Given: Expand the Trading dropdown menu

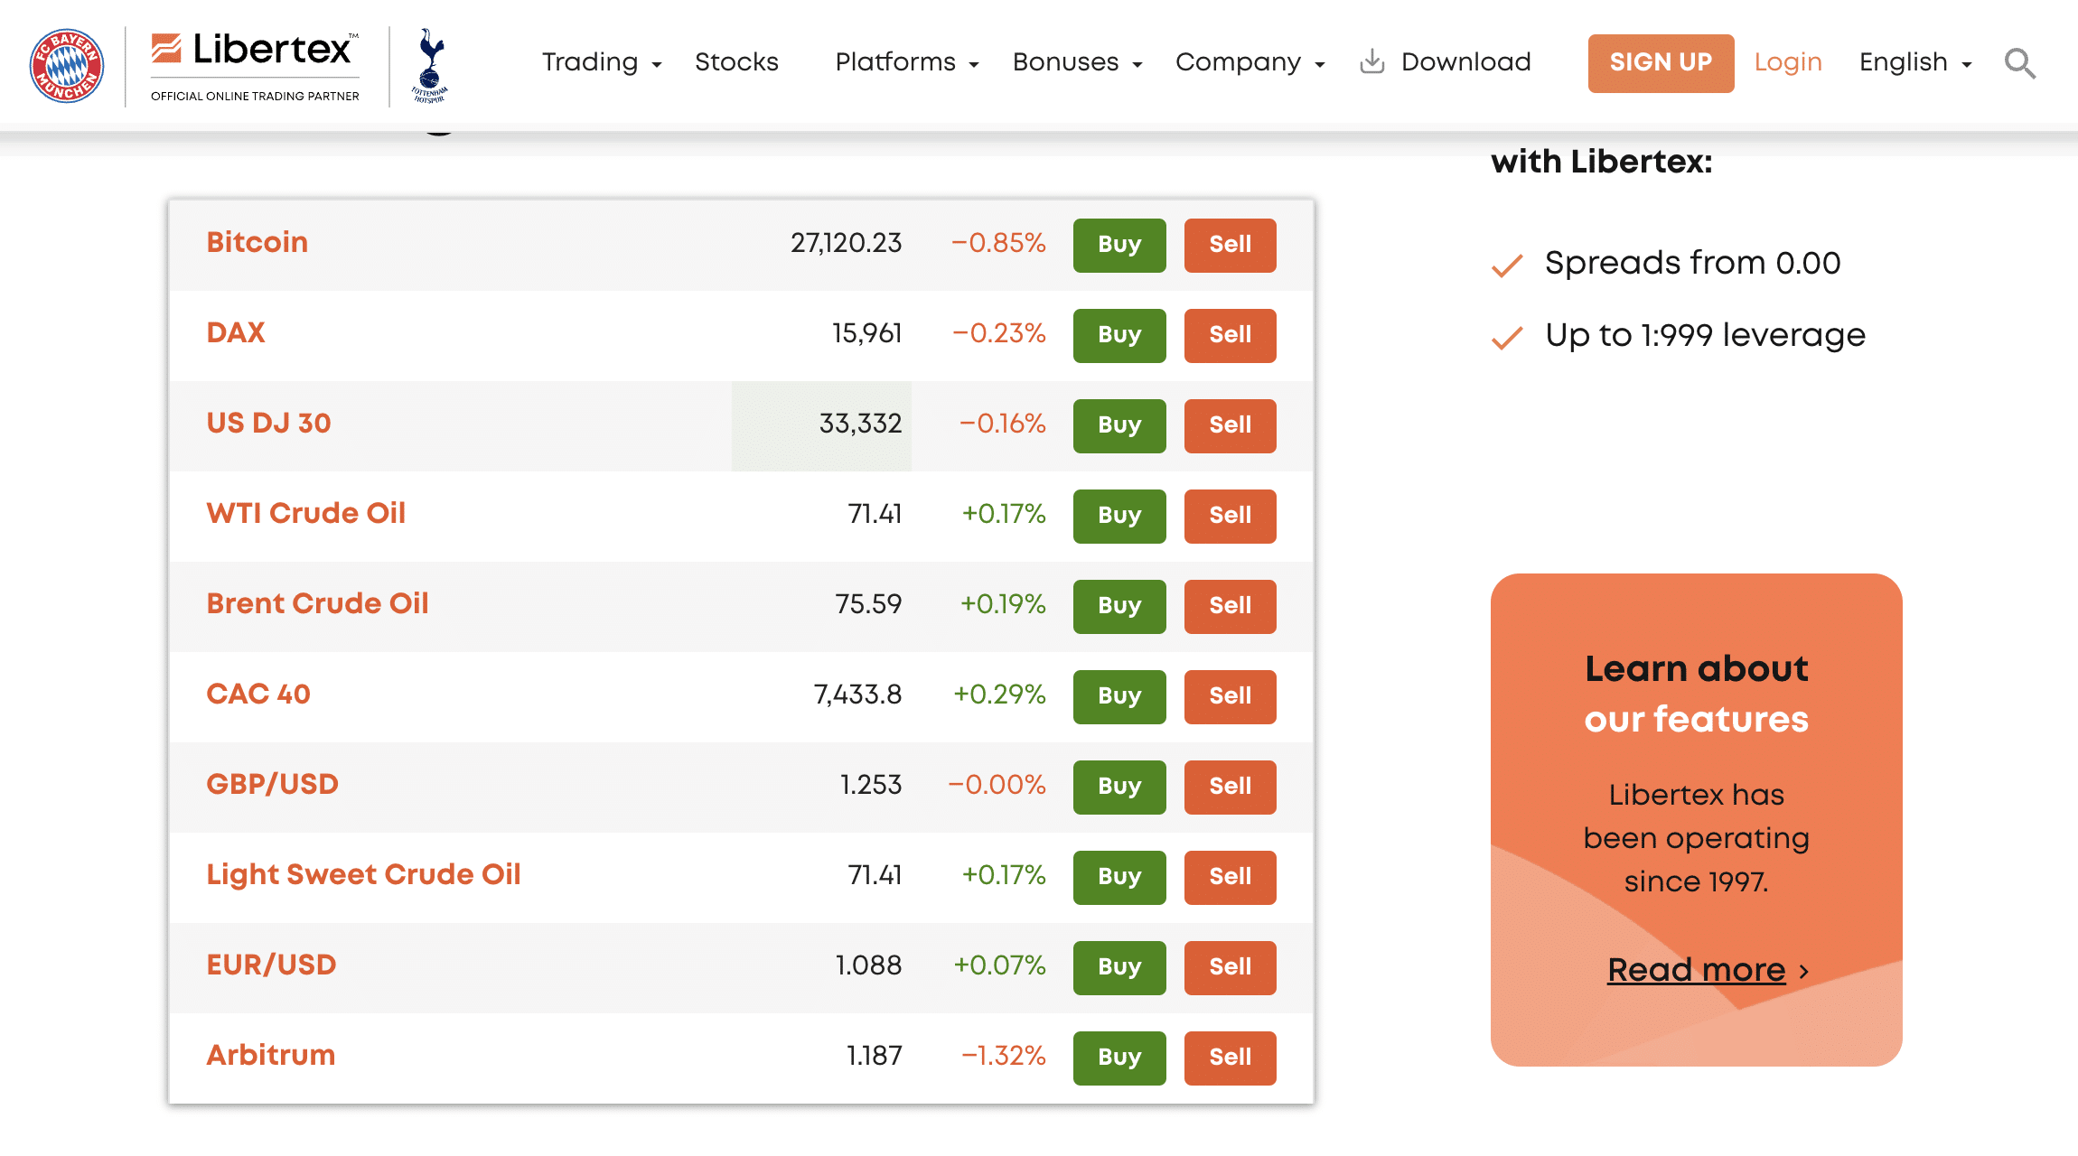Looking at the screenshot, I should tap(602, 62).
